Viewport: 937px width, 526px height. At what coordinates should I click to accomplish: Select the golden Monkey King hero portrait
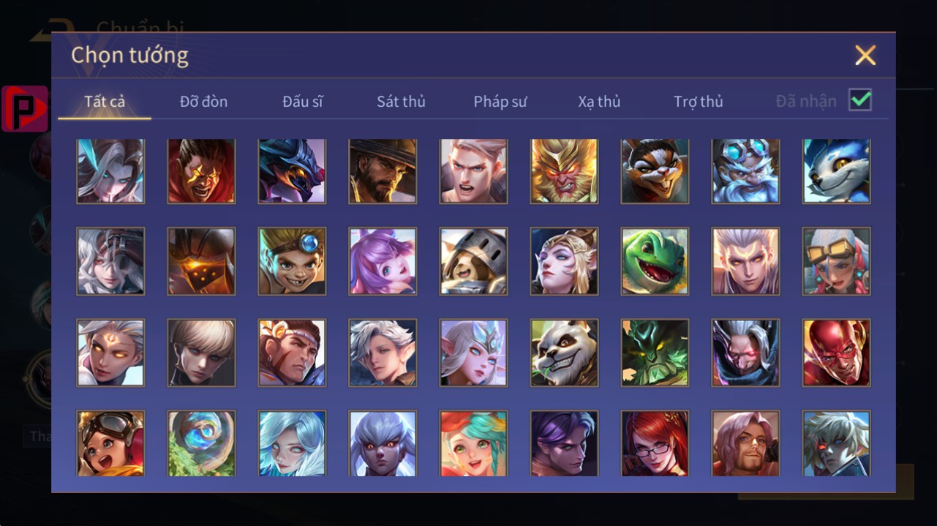point(564,171)
